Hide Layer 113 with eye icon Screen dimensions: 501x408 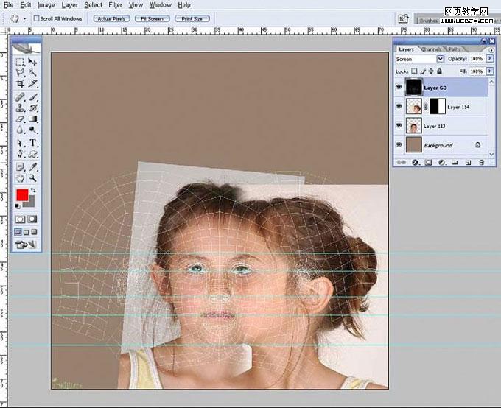click(399, 125)
